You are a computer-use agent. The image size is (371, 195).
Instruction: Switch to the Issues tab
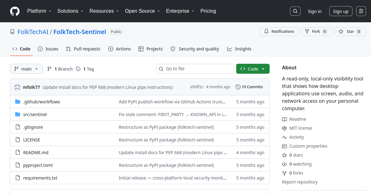[x=48, y=49]
